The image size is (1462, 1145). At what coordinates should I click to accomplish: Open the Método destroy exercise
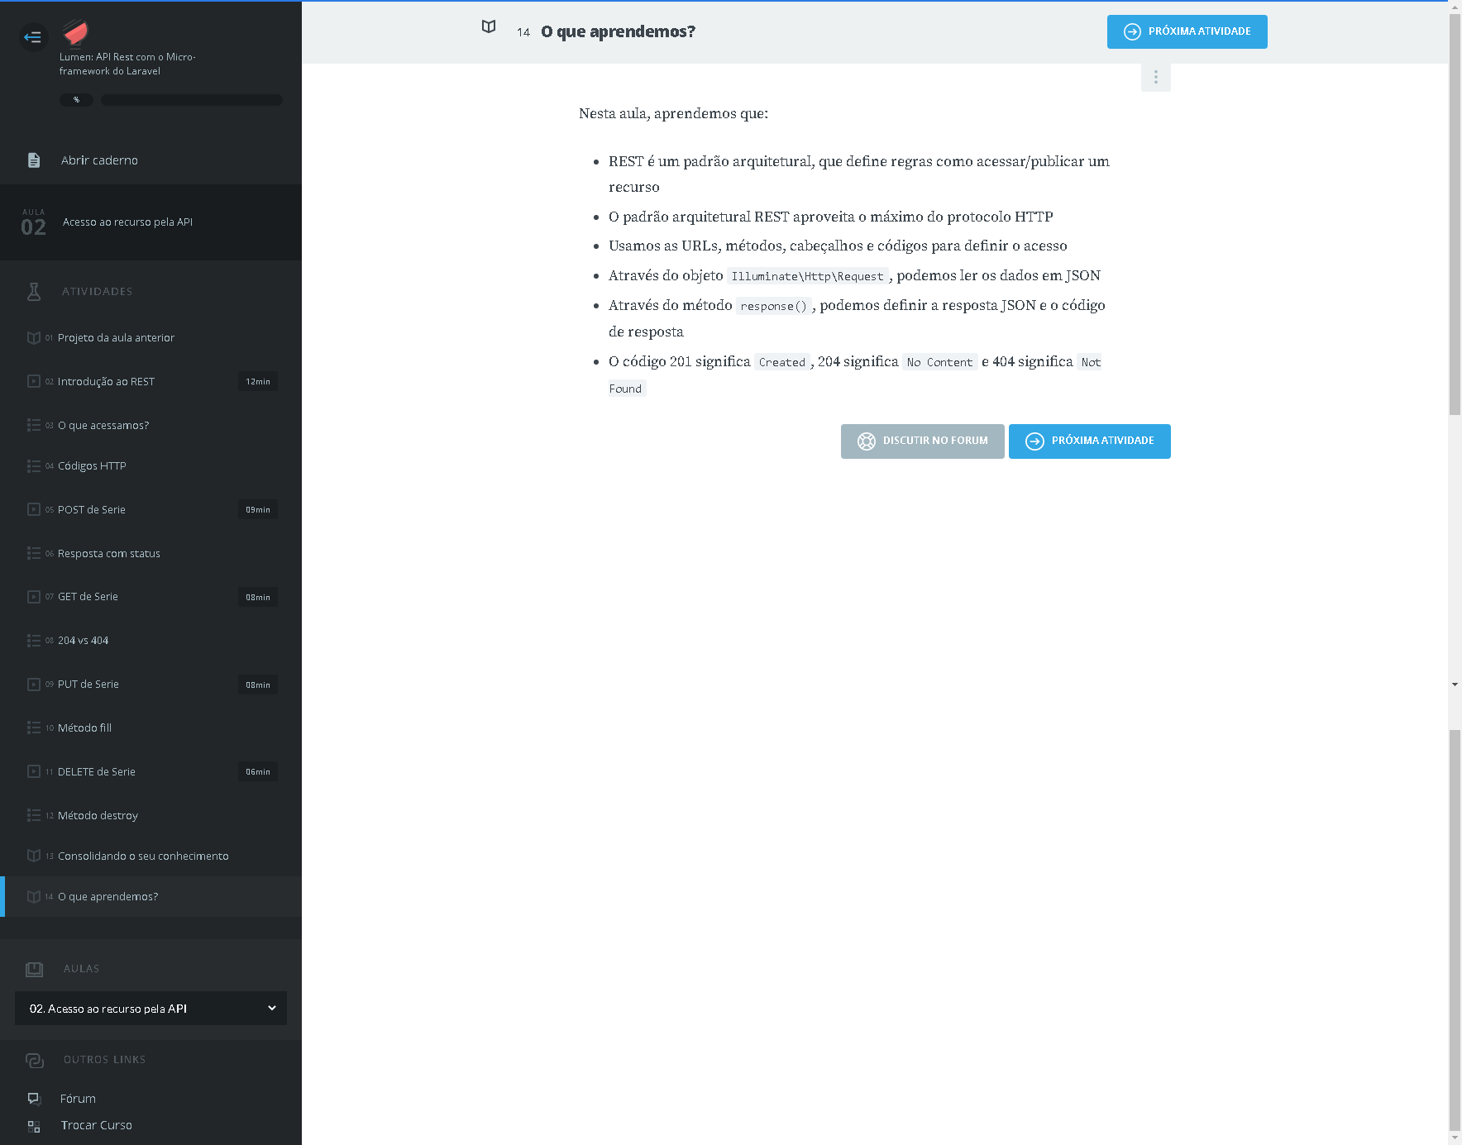tap(98, 816)
